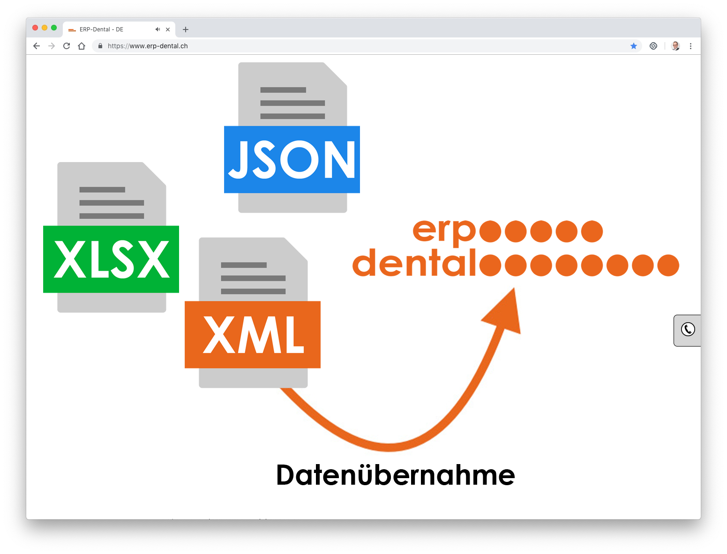Screen dimensions: 727x554
Task: Click the XLSX file icon
Action: click(111, 237)
